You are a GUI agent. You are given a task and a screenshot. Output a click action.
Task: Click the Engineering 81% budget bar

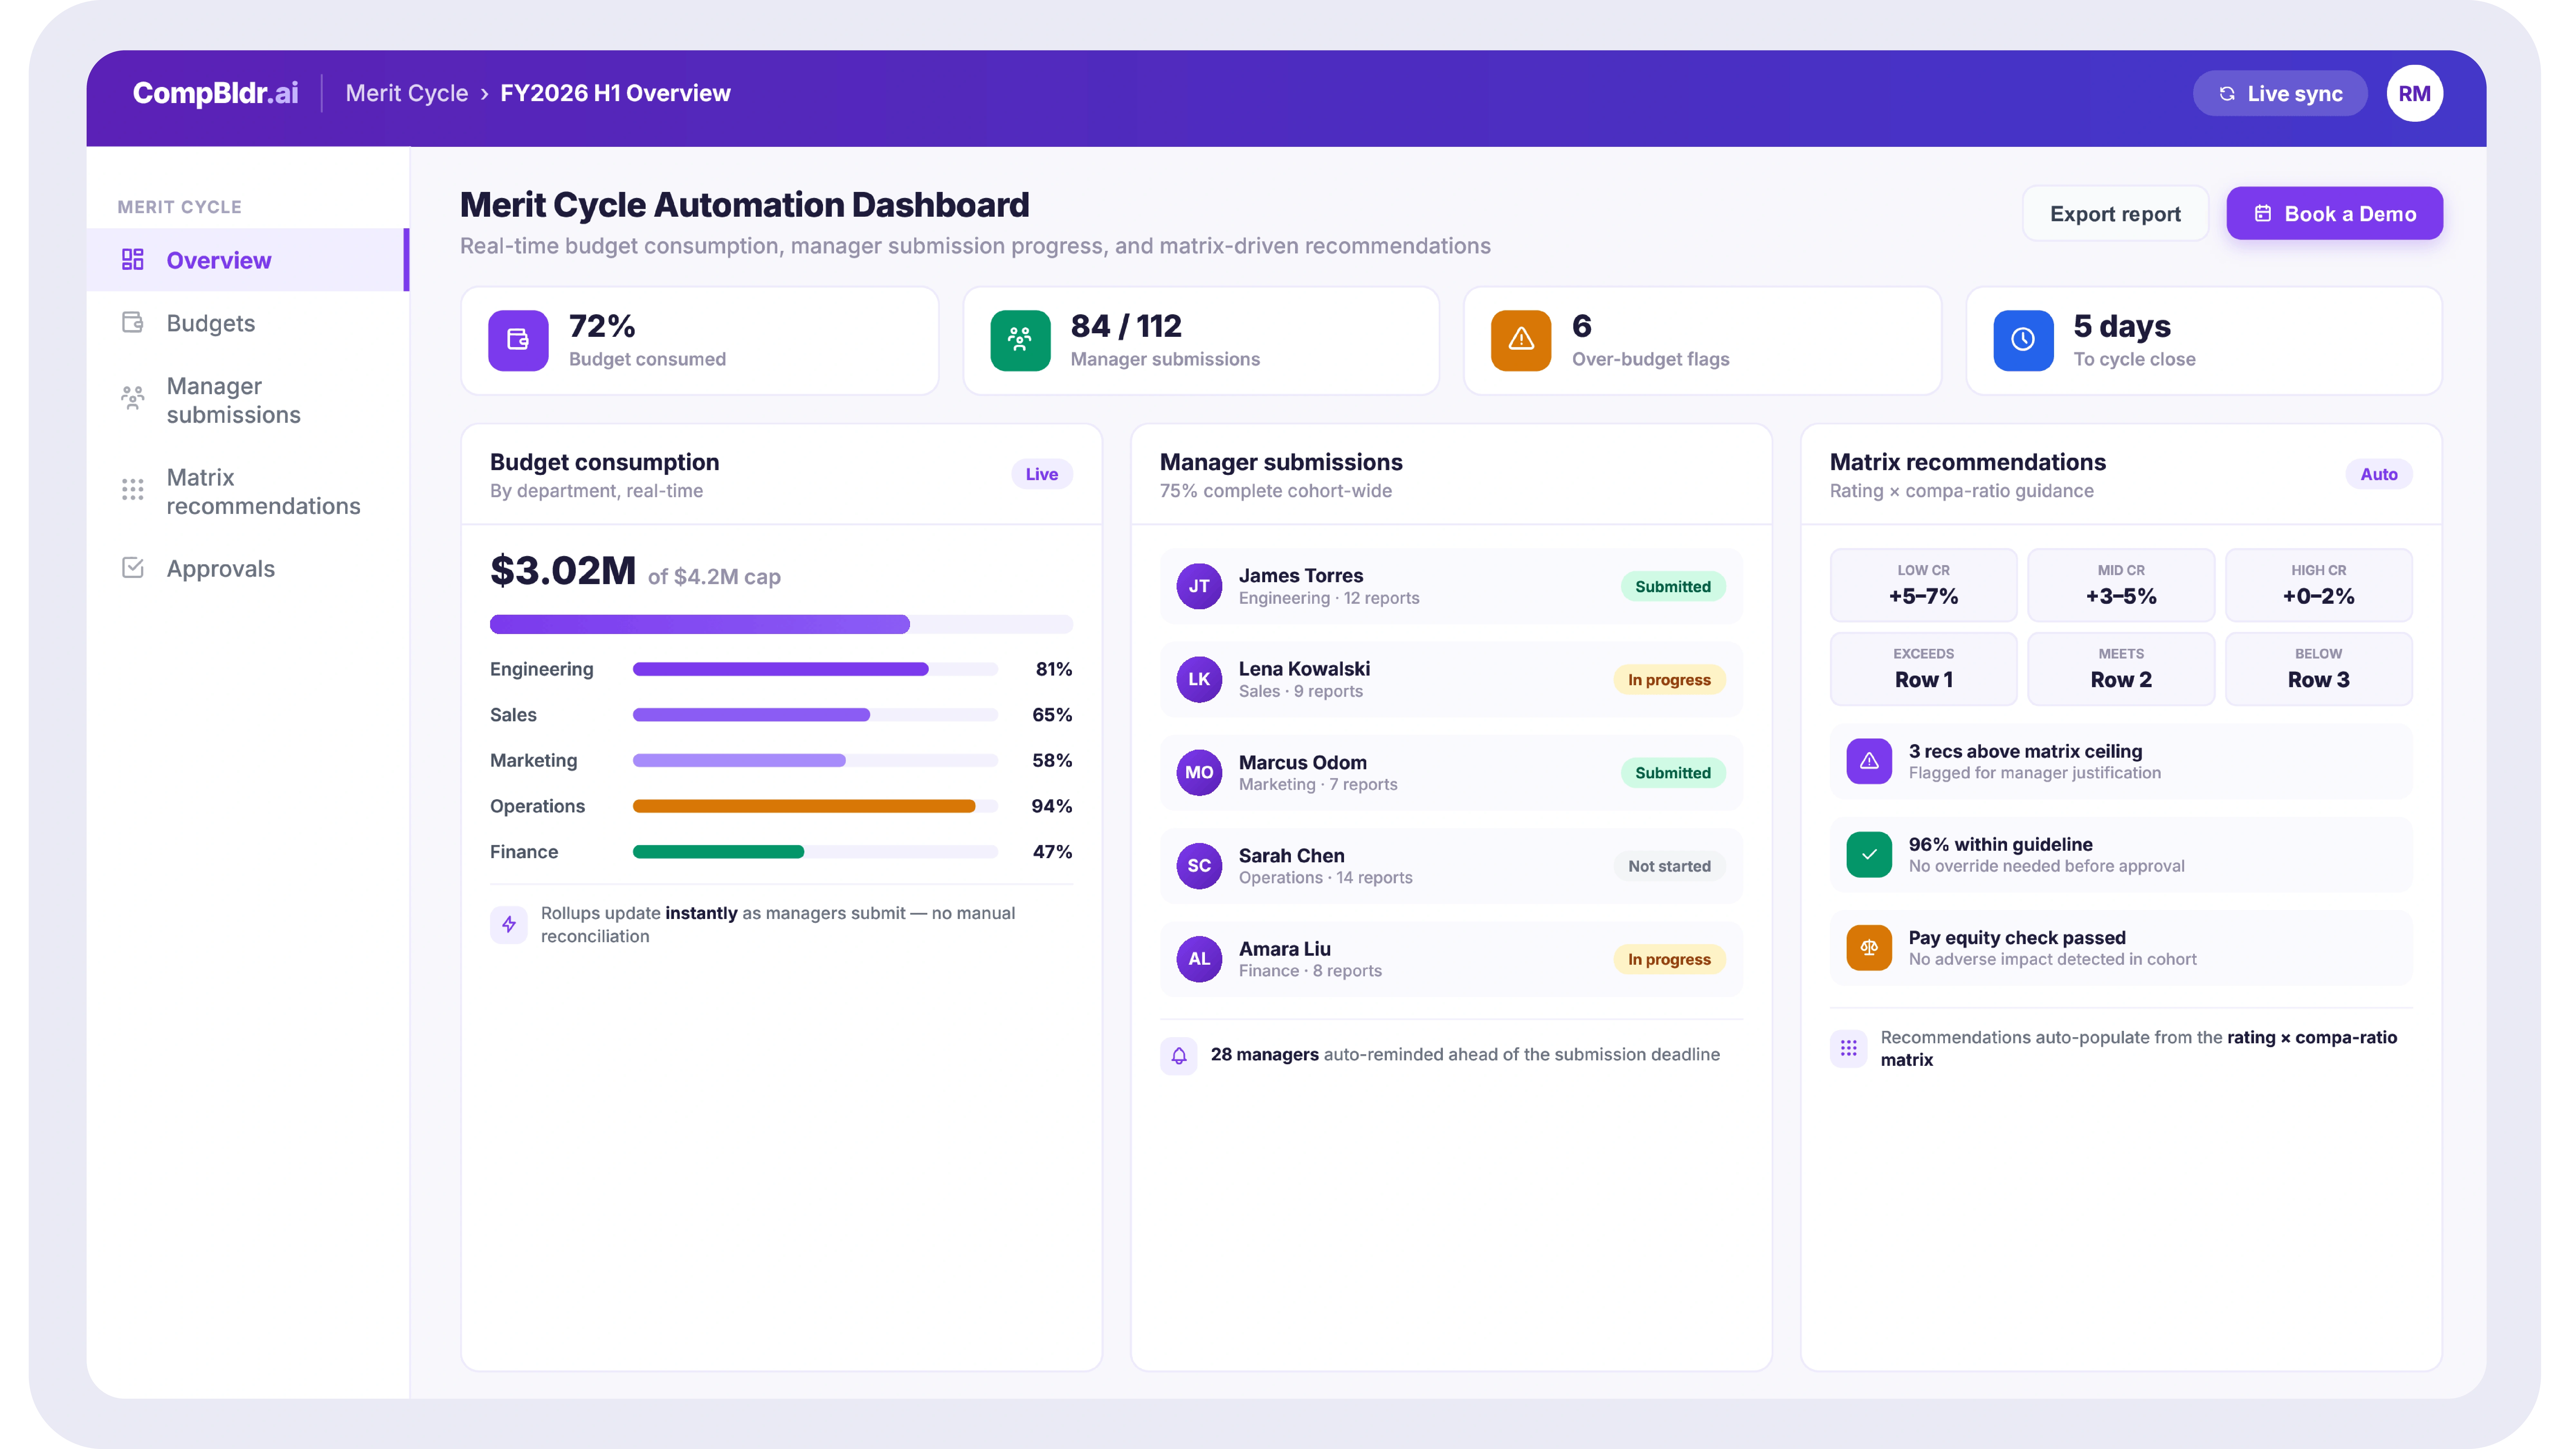point(815,669)
